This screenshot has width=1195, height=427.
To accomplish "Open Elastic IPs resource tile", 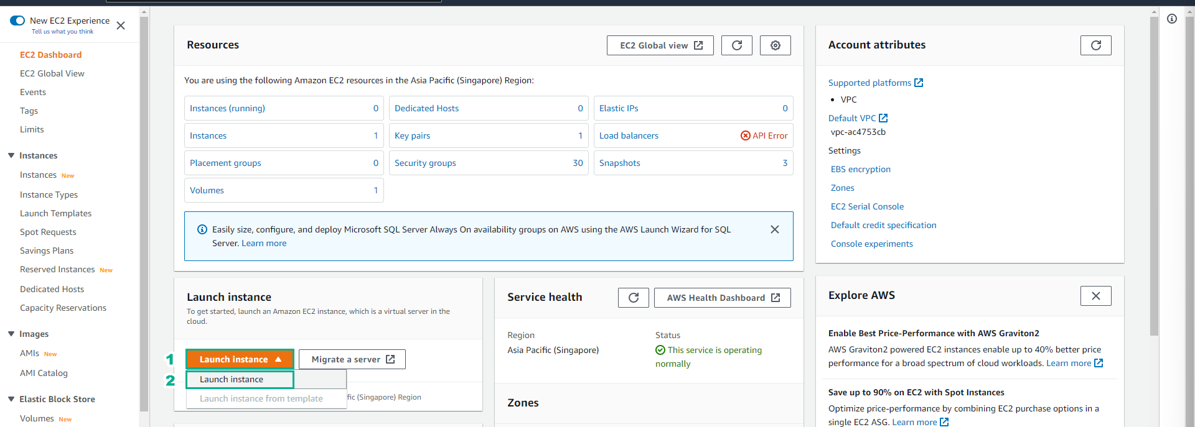I will [x=693, y=108].
